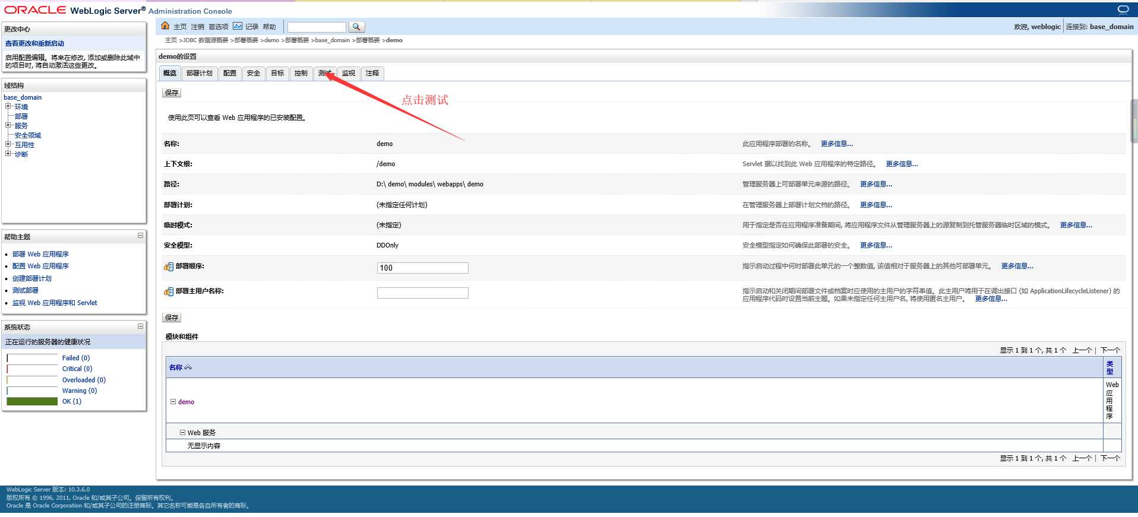Viewport: 1138px width, 517px height.
Task: Switch to the 安全 tab
Action: point(254,73)
